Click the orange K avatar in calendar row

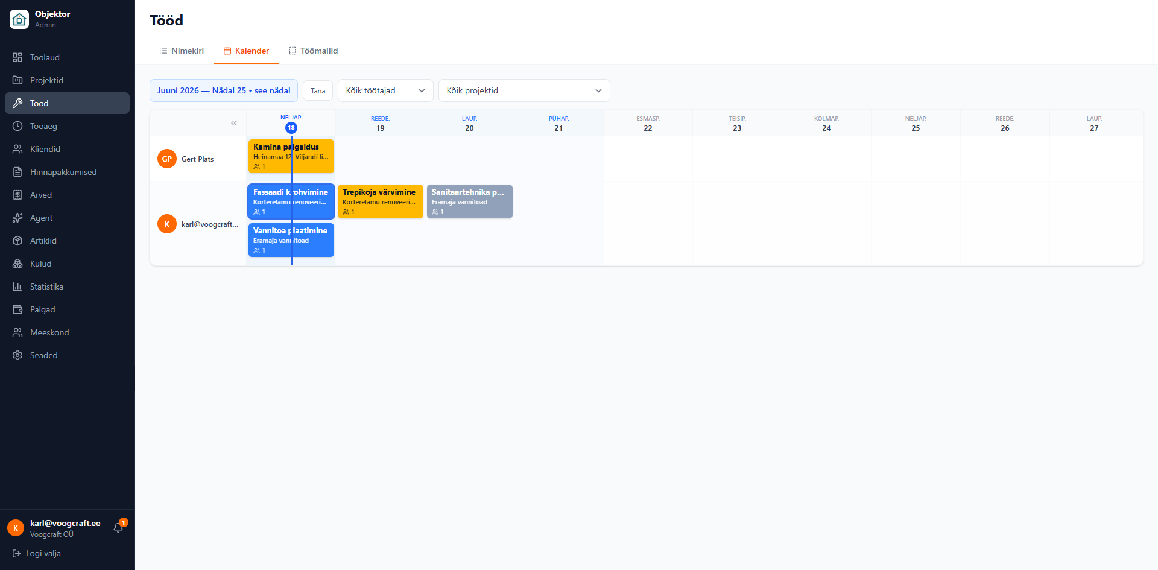point(167,224)
